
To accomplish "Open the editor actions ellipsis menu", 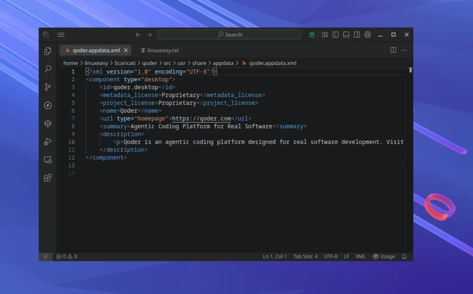I will click(405, 50).
